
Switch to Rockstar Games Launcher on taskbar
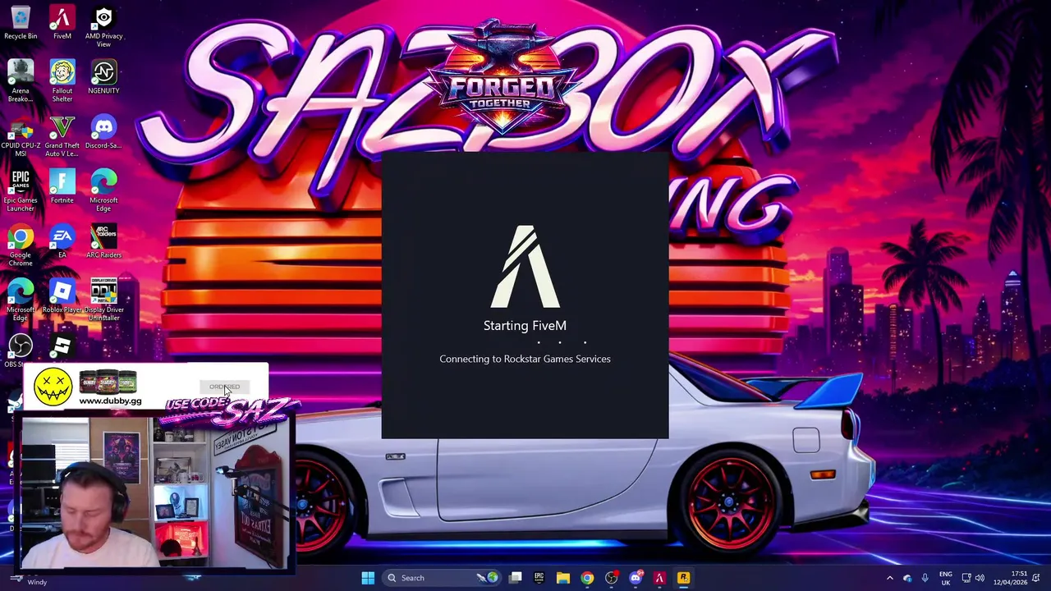683,578
